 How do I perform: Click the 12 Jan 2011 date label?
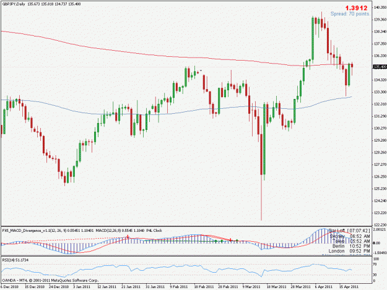pos(107,287)
